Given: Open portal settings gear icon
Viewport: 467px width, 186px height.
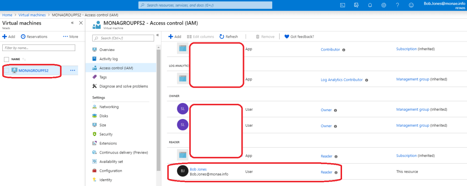Looking at the screenshot, I should pos(384,5).
